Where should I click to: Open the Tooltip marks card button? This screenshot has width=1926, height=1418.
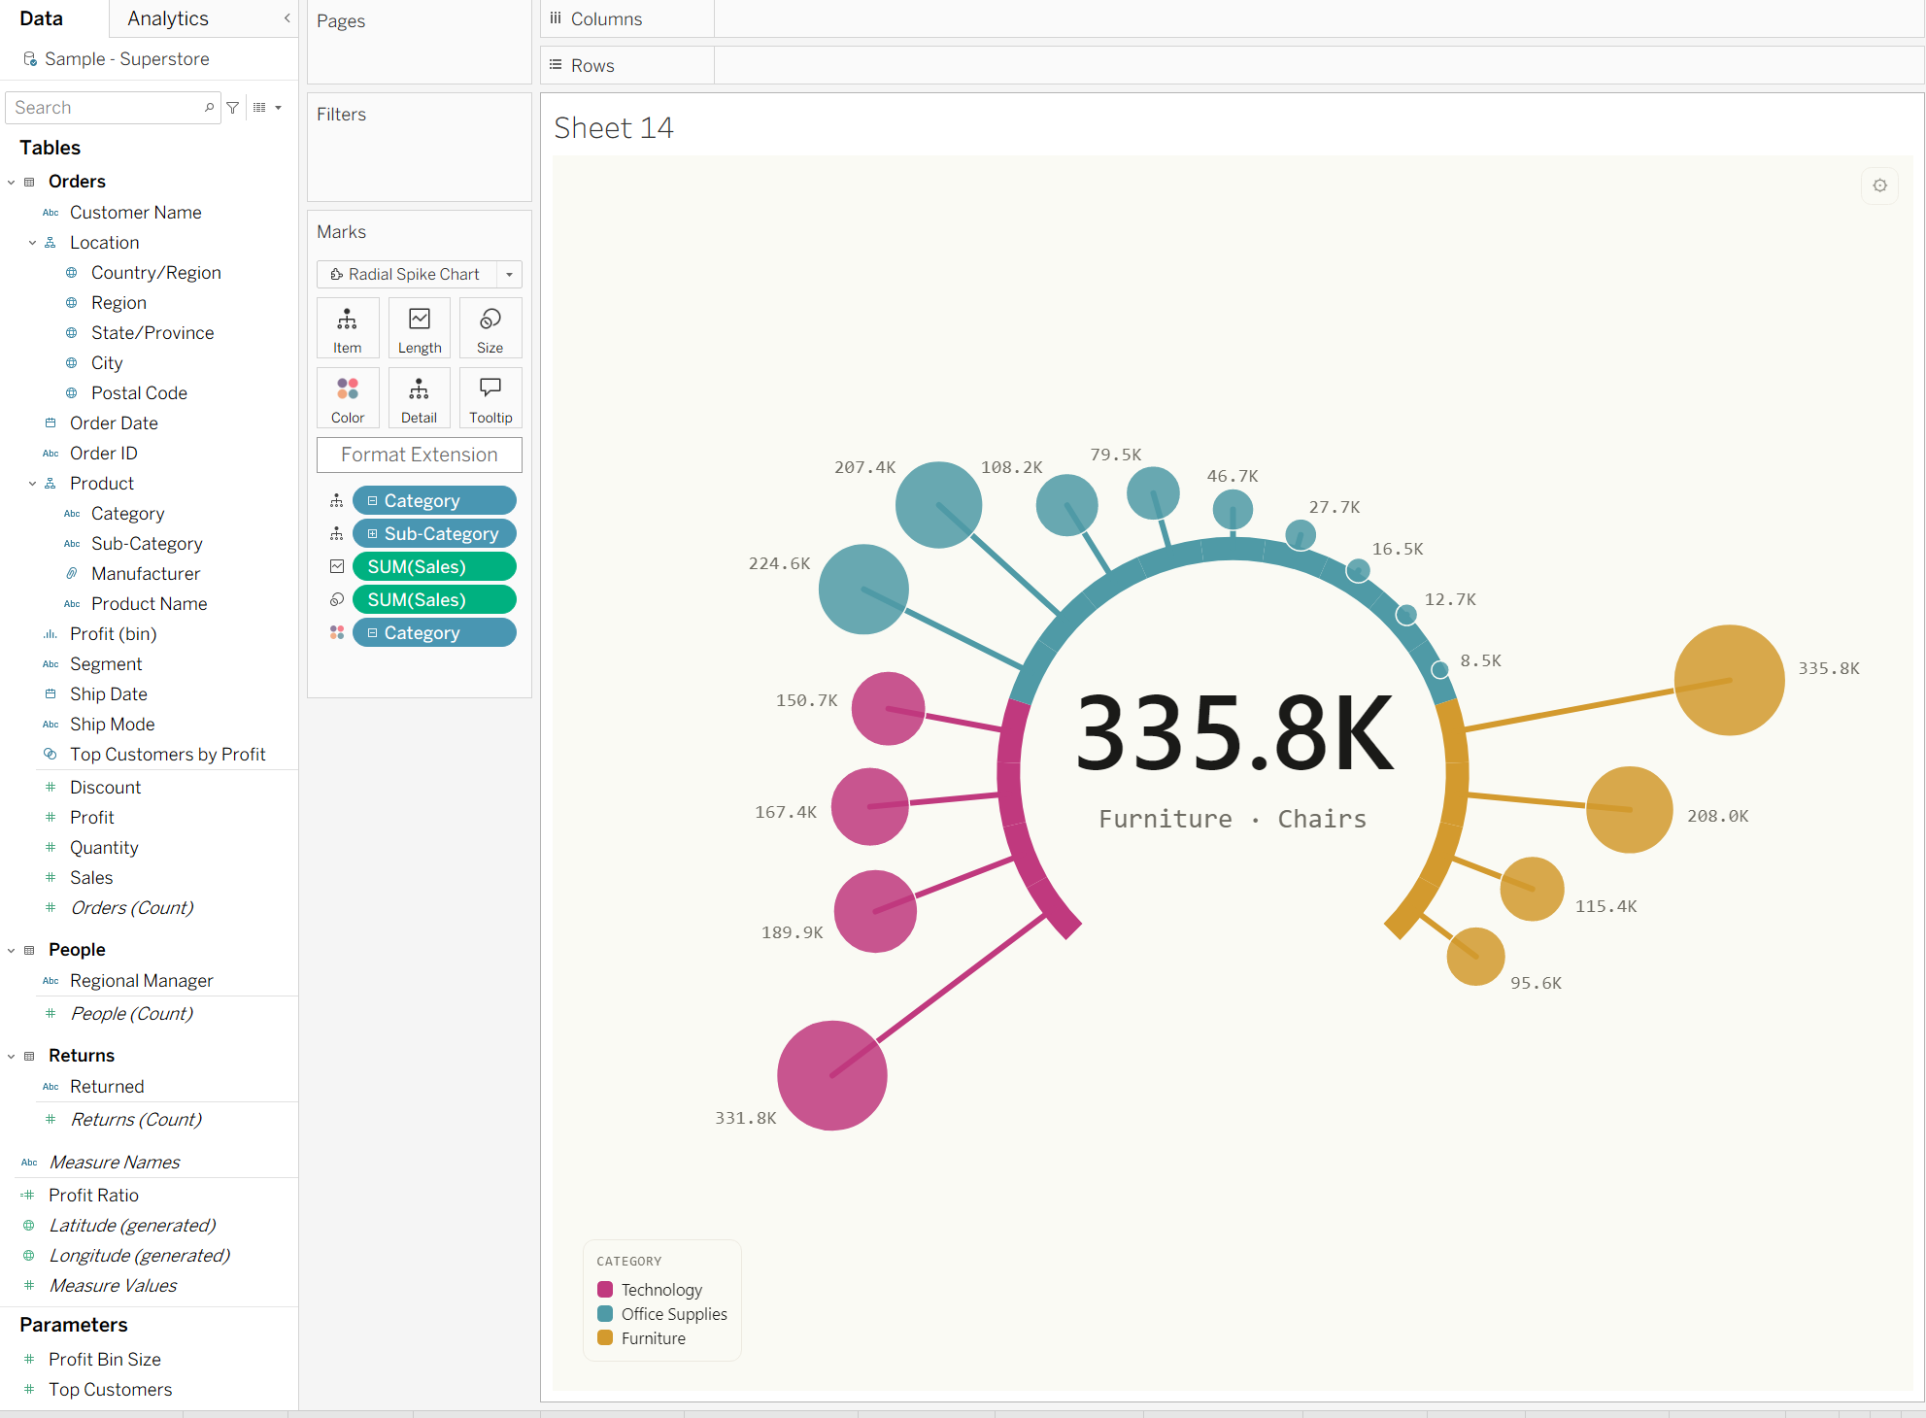point(490,398)
